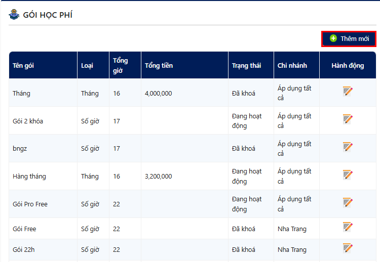Edit the Gói 22h package
The width and height of the screenshot is (380, 262).
pos(348,248)
